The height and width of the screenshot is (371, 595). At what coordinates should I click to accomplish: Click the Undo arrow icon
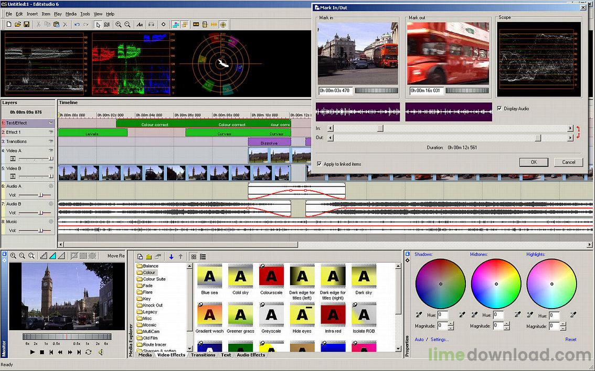click(76, 24)
